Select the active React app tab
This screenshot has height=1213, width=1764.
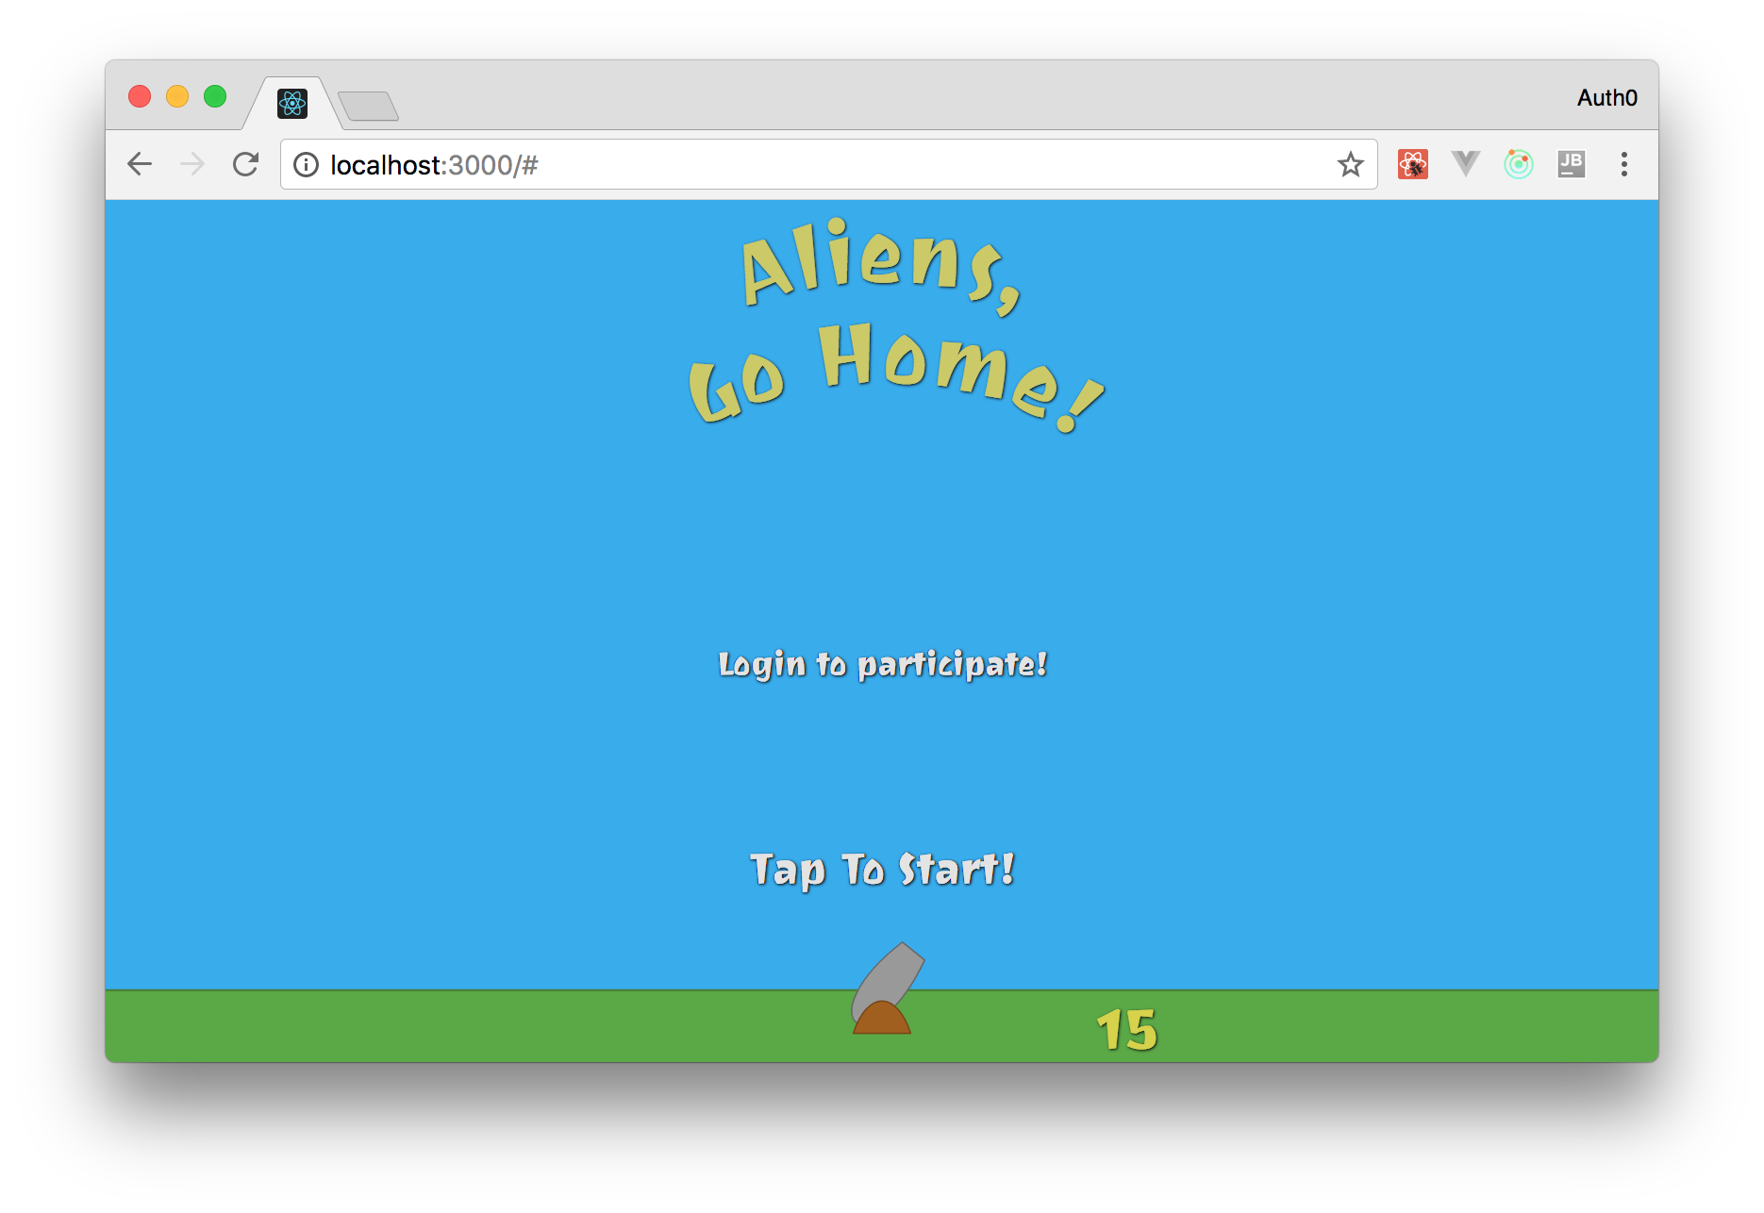point(292,103)
